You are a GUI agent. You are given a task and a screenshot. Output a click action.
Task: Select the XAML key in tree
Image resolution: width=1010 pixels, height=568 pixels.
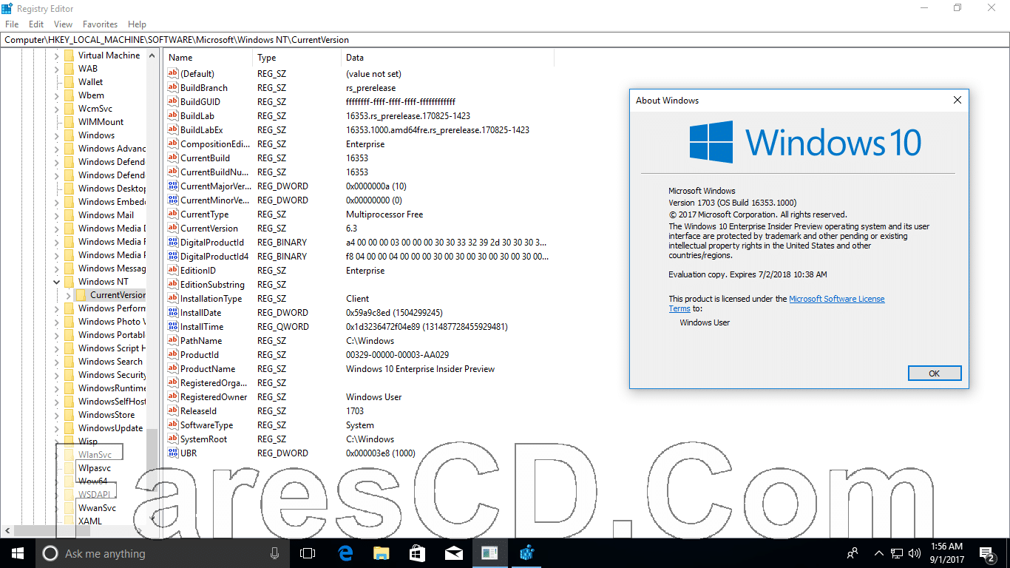click(89, 521)
